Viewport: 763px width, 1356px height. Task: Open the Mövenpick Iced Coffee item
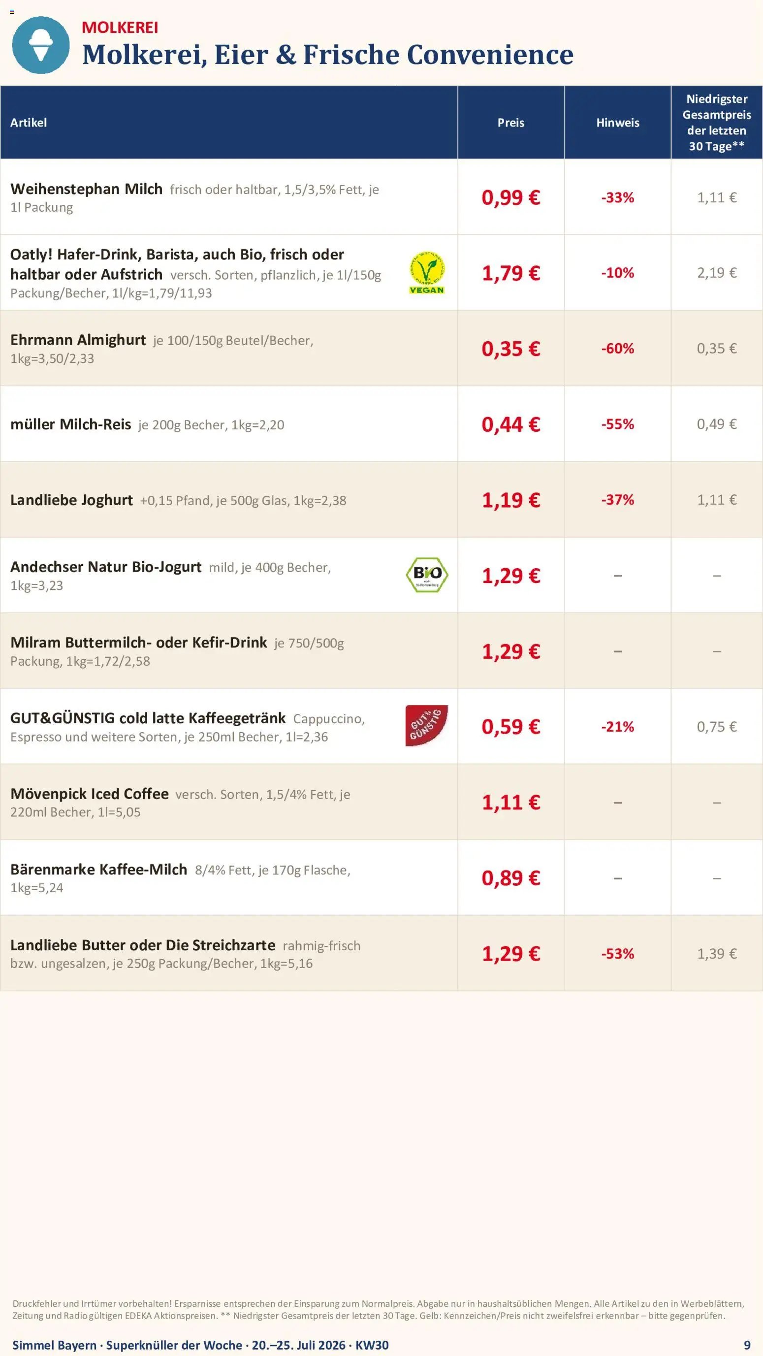click(90, 794)
